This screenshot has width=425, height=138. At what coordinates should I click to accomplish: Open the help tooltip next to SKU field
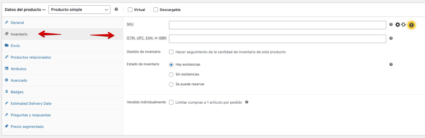[391, 25]
